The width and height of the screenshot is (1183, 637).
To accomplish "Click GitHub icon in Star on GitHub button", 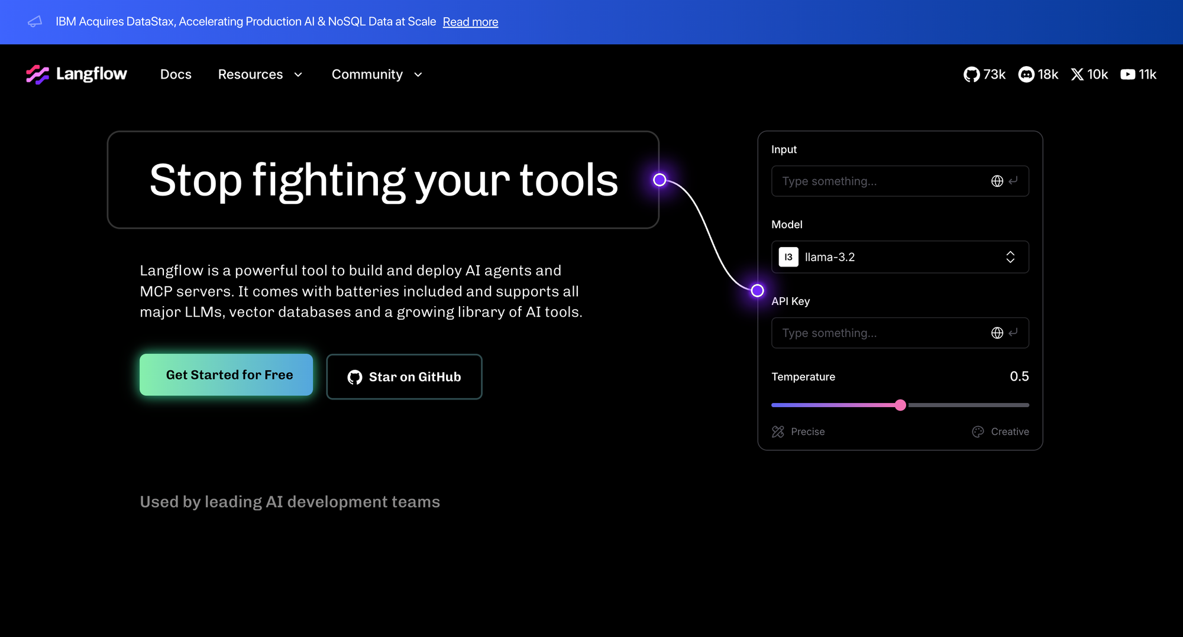I will [x=355, y=377].
